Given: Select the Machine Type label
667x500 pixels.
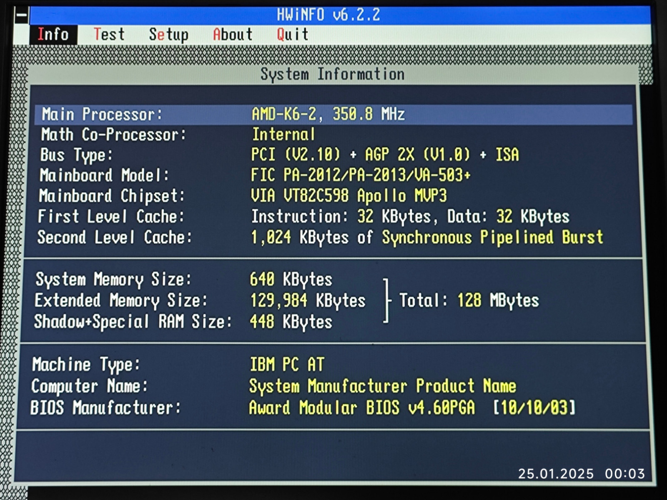Looking at the screenshot, I should pos(86,365).
